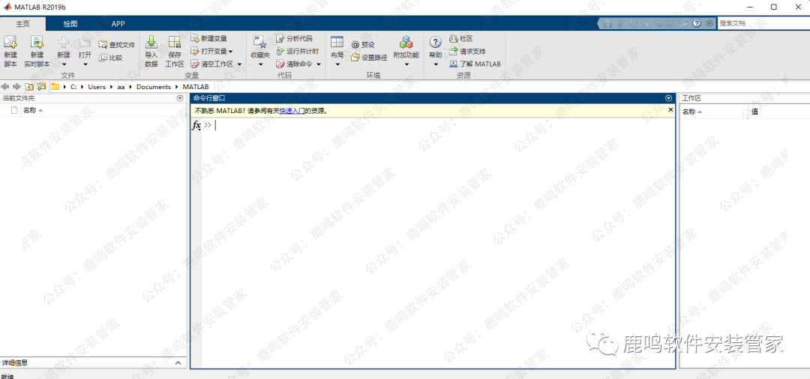
Task: Switch to the APP tab
Action: (x=118, y=24)
